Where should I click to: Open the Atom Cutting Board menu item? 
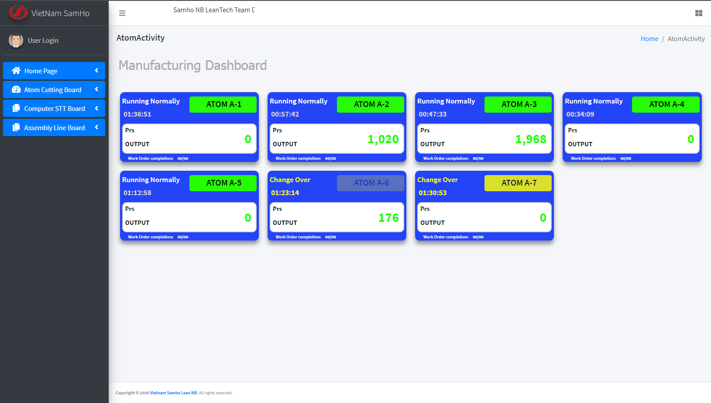click(53, 90)
